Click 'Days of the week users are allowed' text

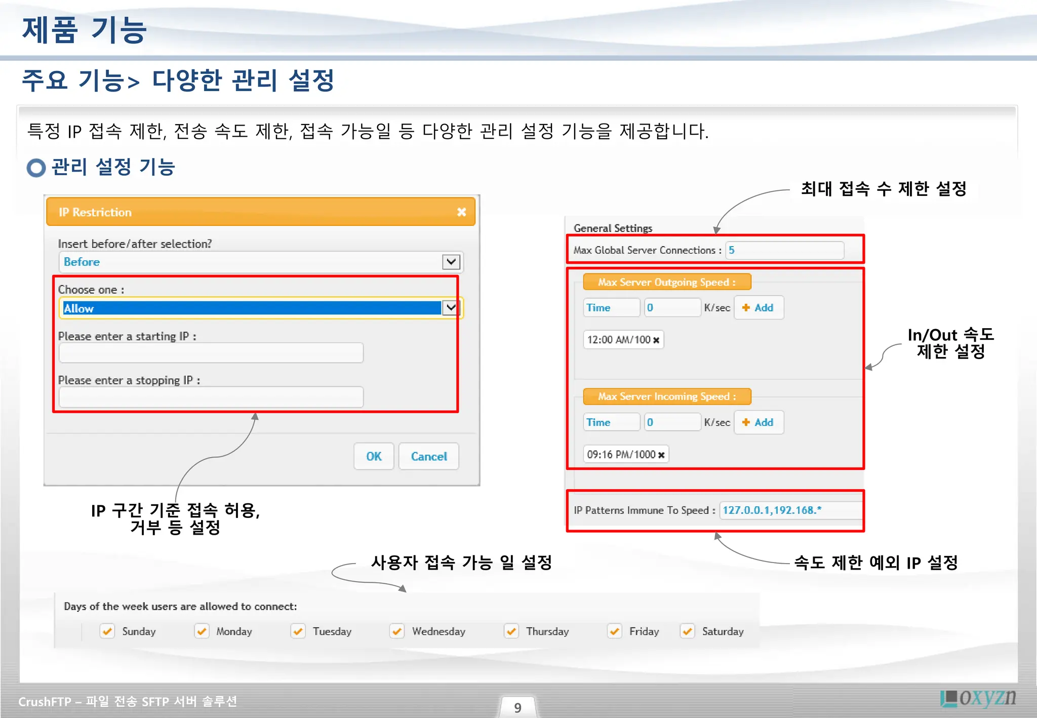click(x=180, y=606)
